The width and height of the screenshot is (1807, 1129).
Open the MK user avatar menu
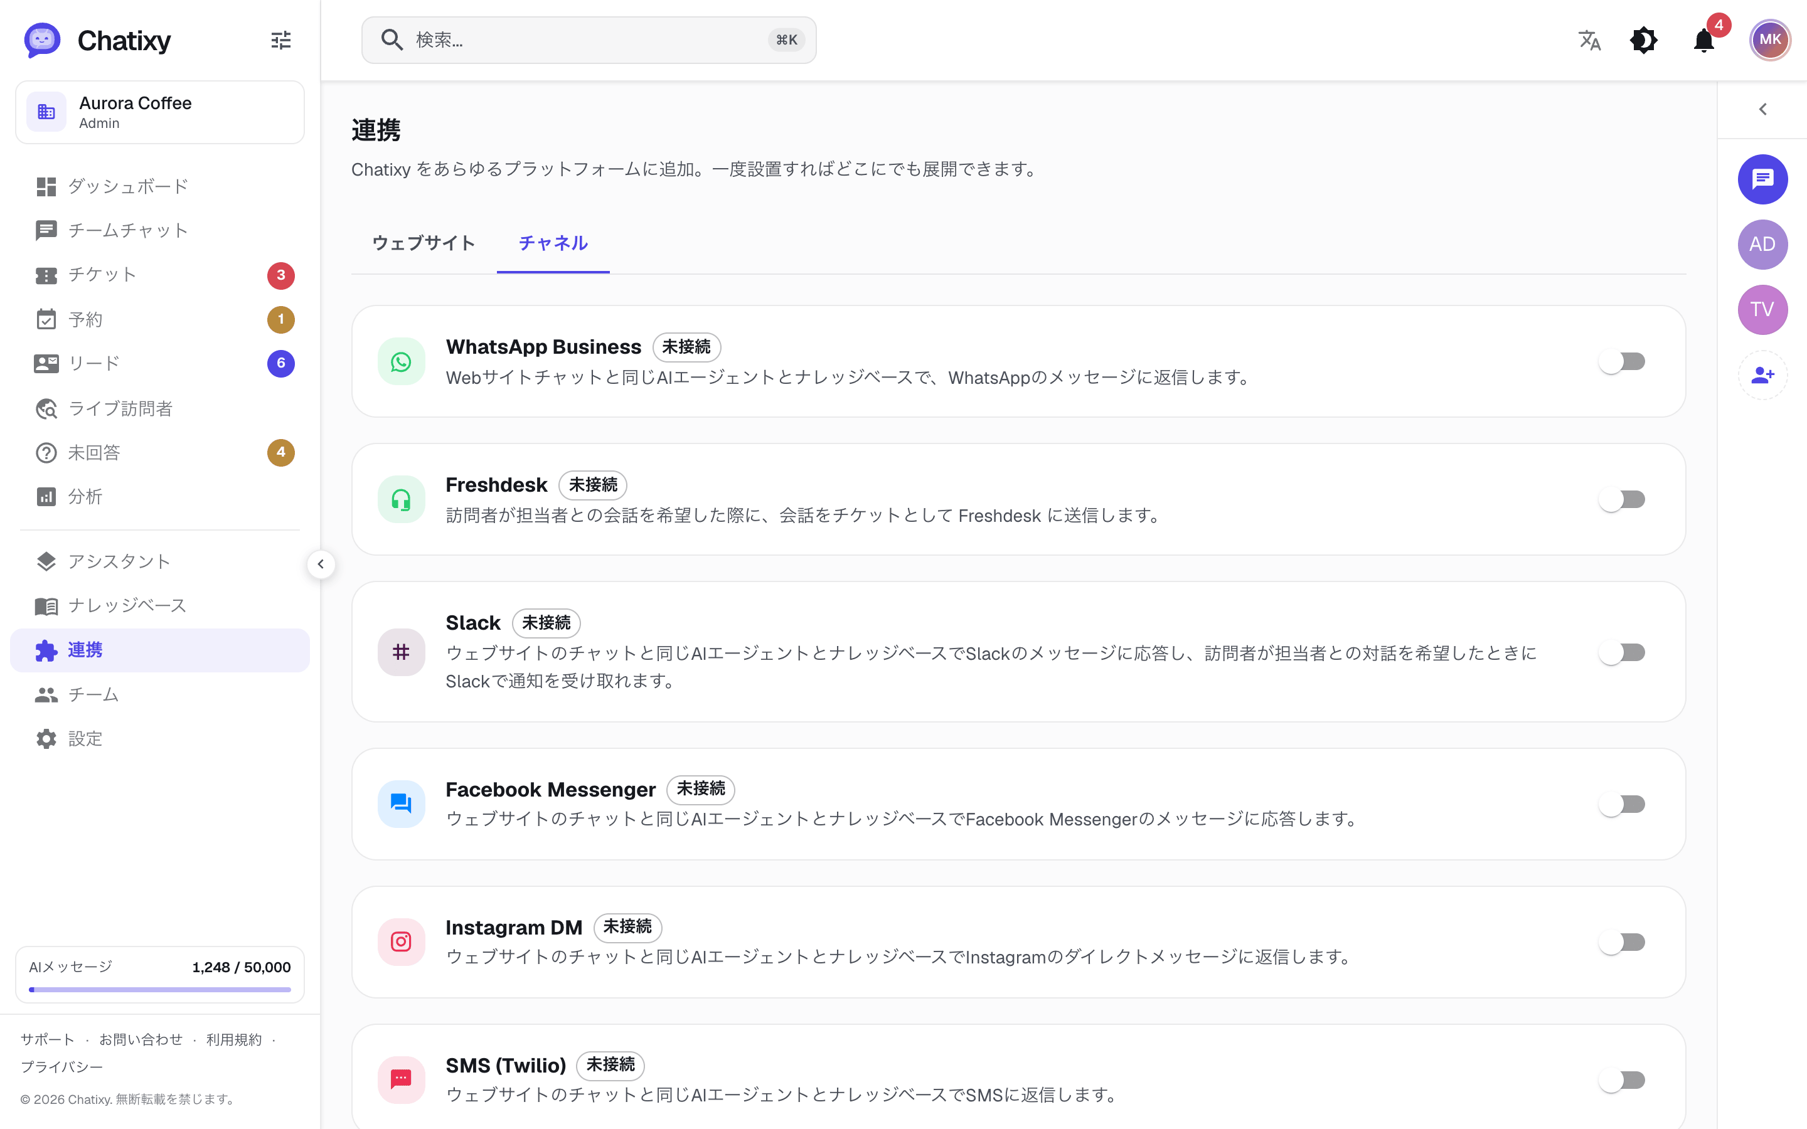pyautogui.click(x=1769, y=40)
